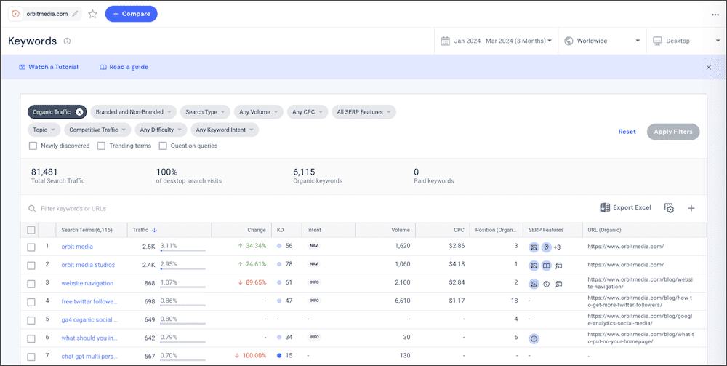Click question SERP icon in what should you in row
This screenshot has height=366, width=727.
tap(534, 339)
